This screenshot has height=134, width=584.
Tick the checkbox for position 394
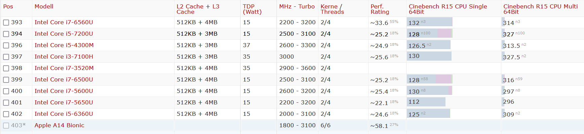coord(6,34)
